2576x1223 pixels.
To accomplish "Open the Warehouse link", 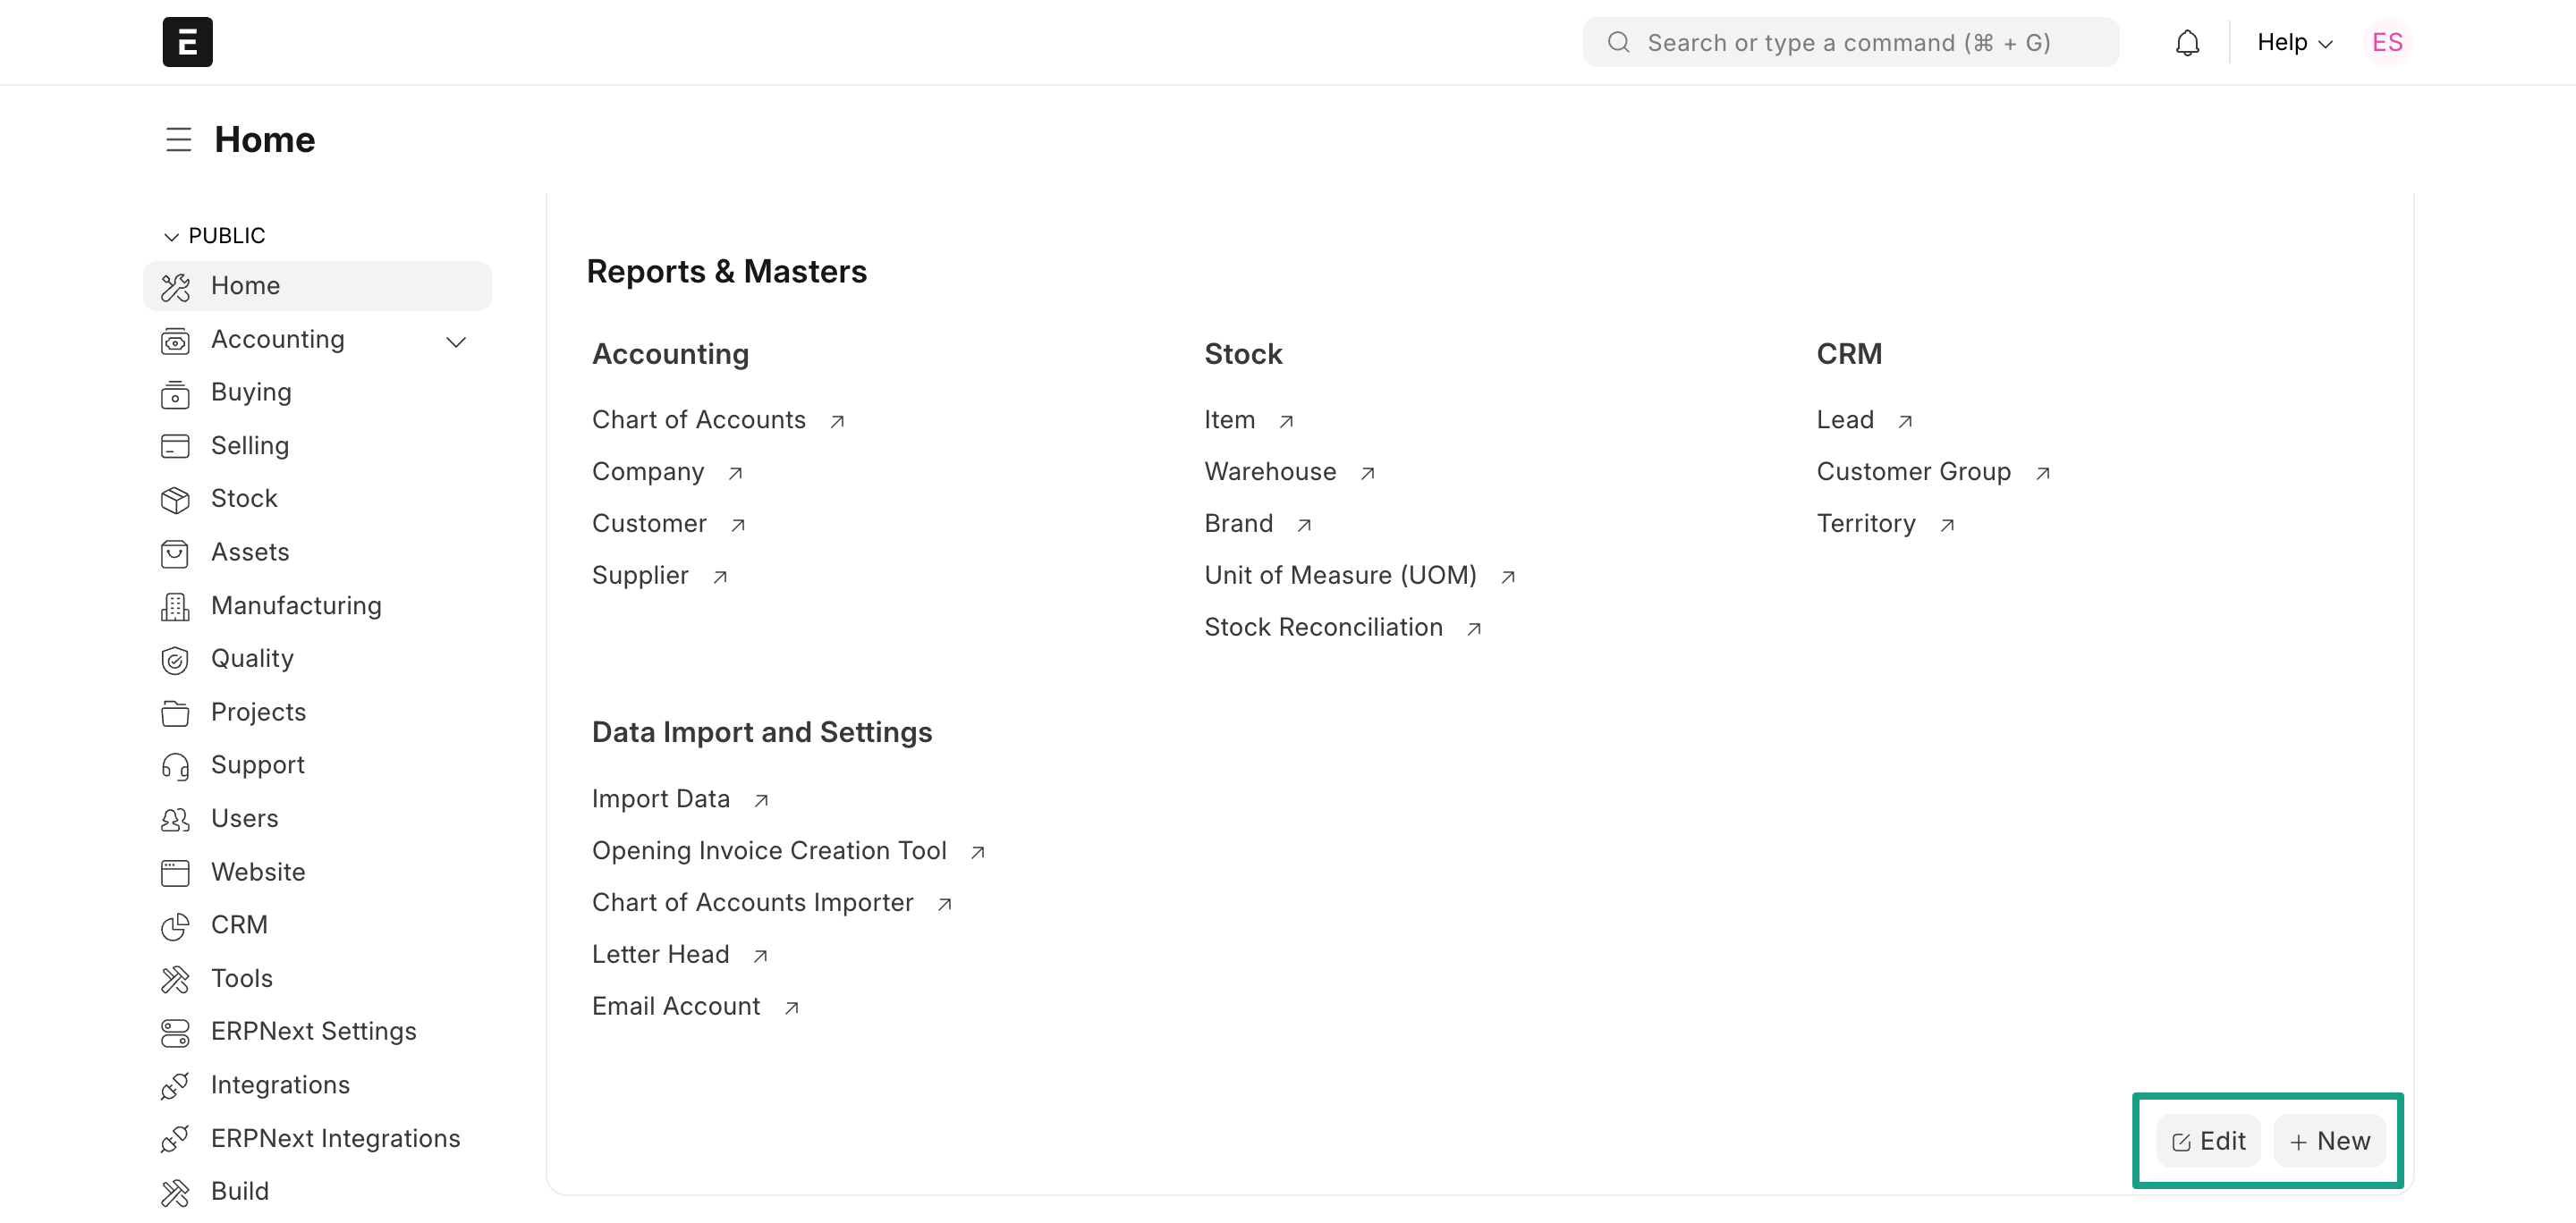I will click(x=1270, y=472).
